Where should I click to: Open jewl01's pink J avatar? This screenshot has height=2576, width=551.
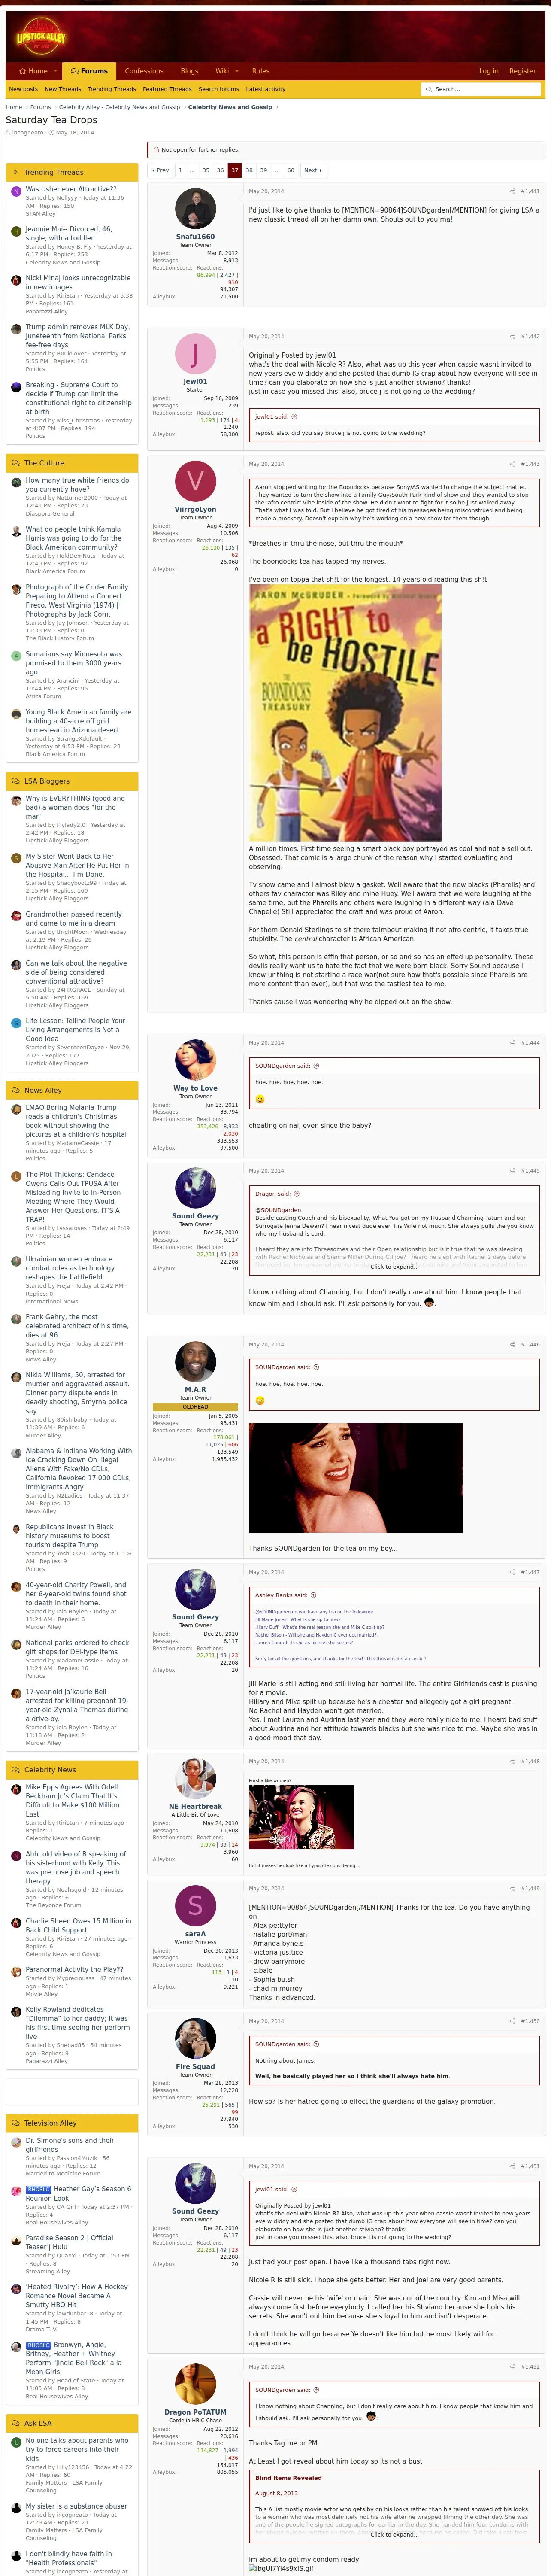(195, 355)
